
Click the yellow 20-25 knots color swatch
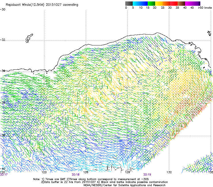pos(159,3)
